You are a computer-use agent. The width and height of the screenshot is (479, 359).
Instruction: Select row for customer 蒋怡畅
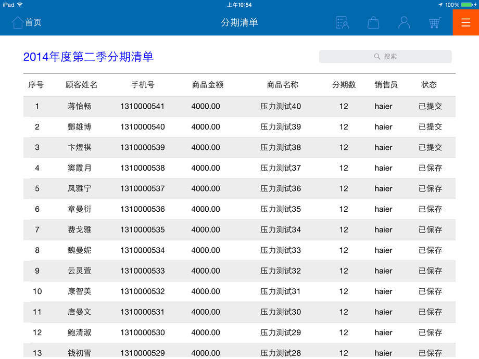click(x=80, y=106)
